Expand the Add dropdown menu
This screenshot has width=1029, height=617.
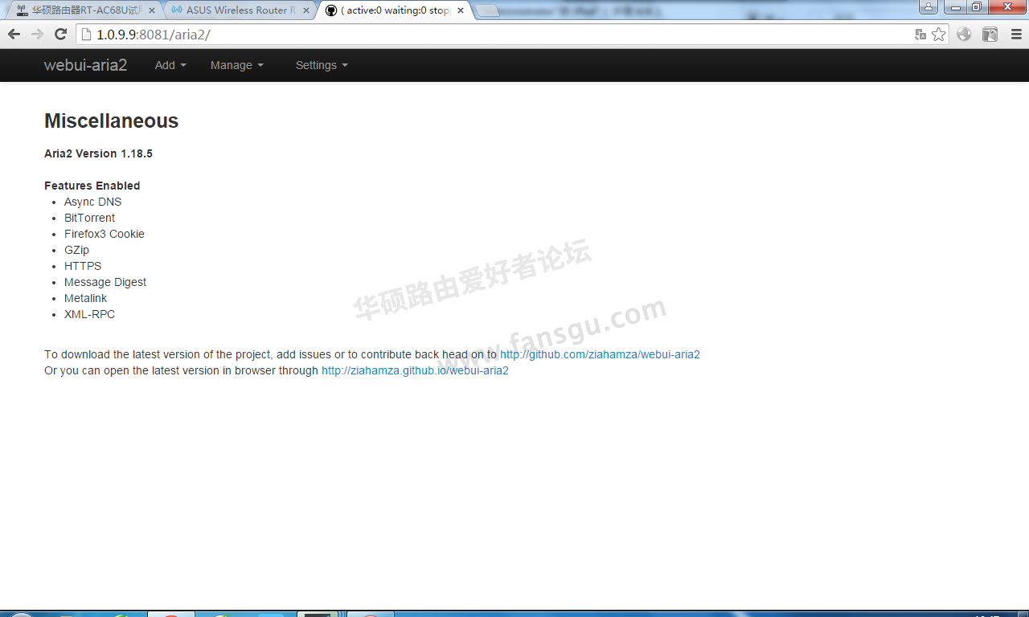coord(170,65)
